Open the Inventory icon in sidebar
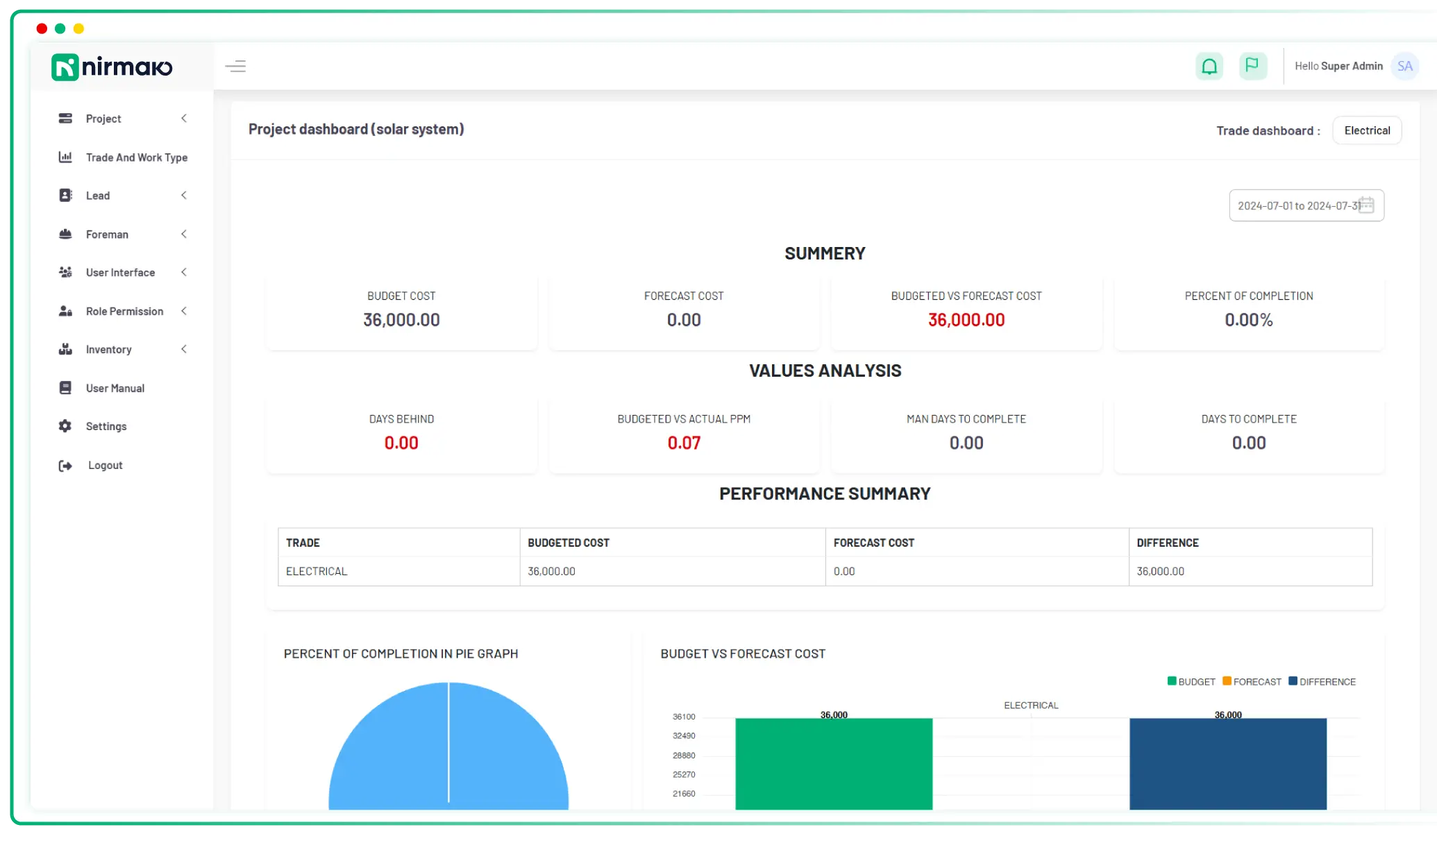This screenshot has height=843, width=1437. tap(65, 349)
